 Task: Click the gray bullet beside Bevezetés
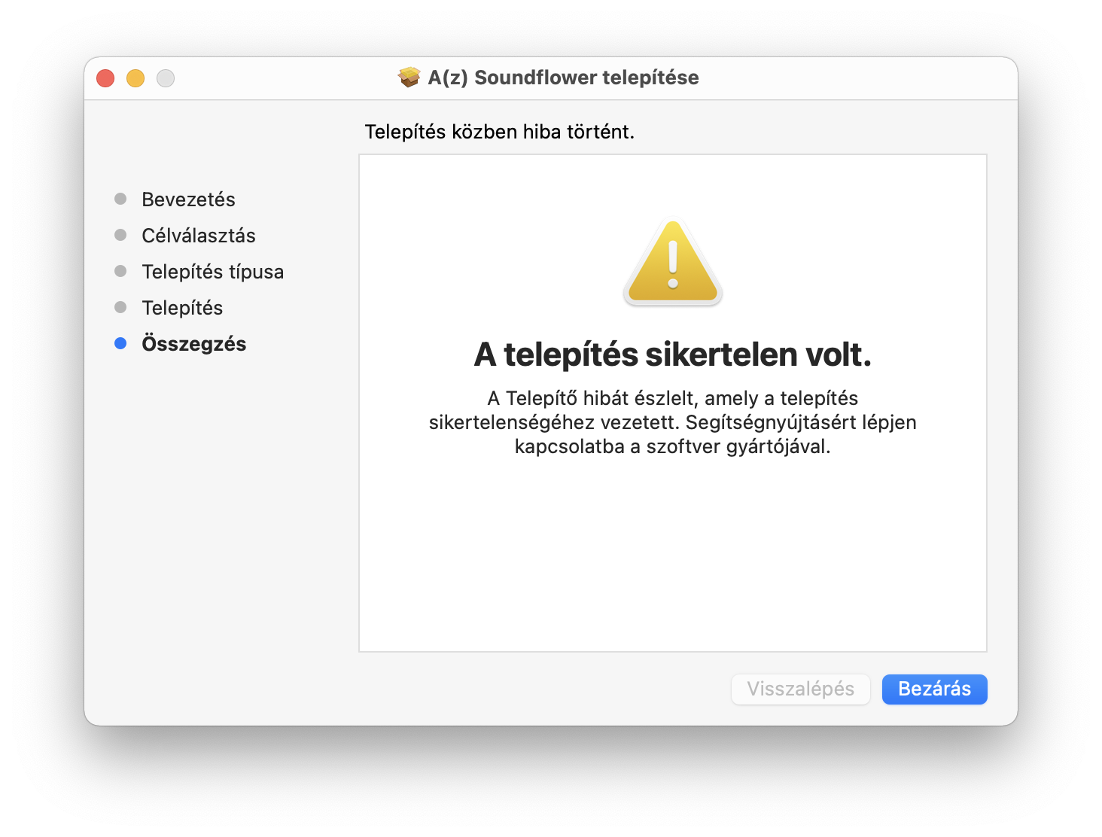pyautogui.click(x=120, y=199)
